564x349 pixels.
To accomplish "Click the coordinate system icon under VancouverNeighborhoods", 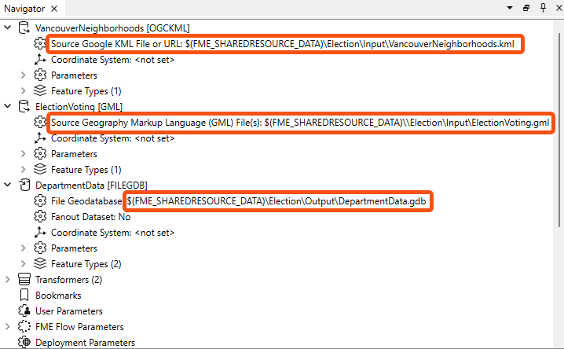I will 40,60.
